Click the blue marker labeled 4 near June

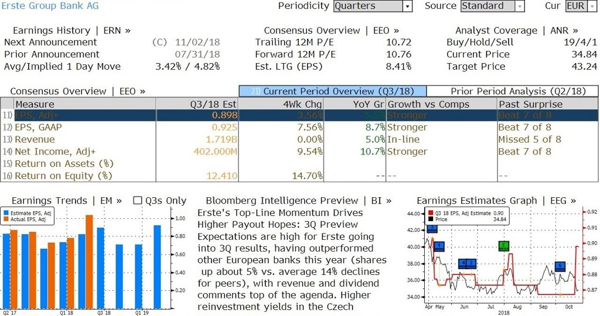click(x=463, y=264)
